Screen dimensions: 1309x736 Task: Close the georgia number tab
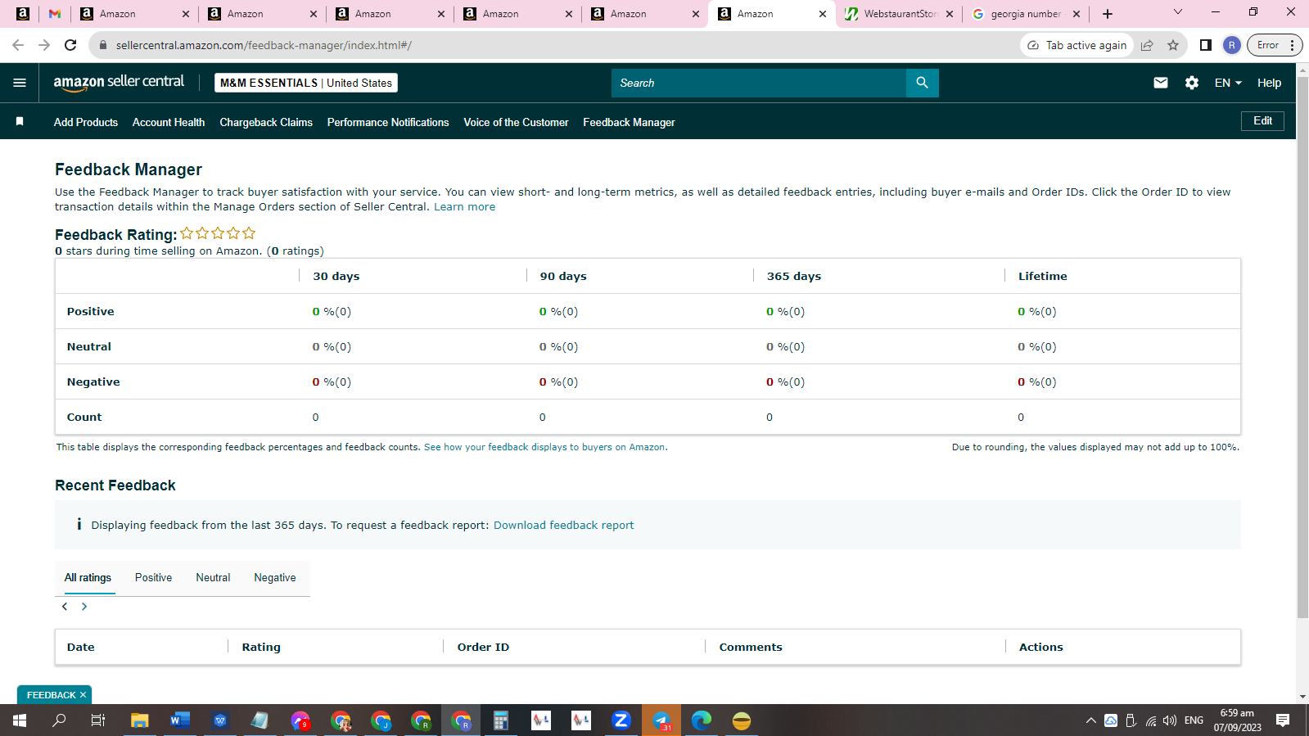[1077, 14]
